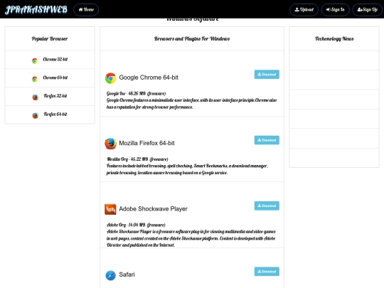Click the Technology News panel heading
This screenshot has height=288, width=384.
[334, 38]
